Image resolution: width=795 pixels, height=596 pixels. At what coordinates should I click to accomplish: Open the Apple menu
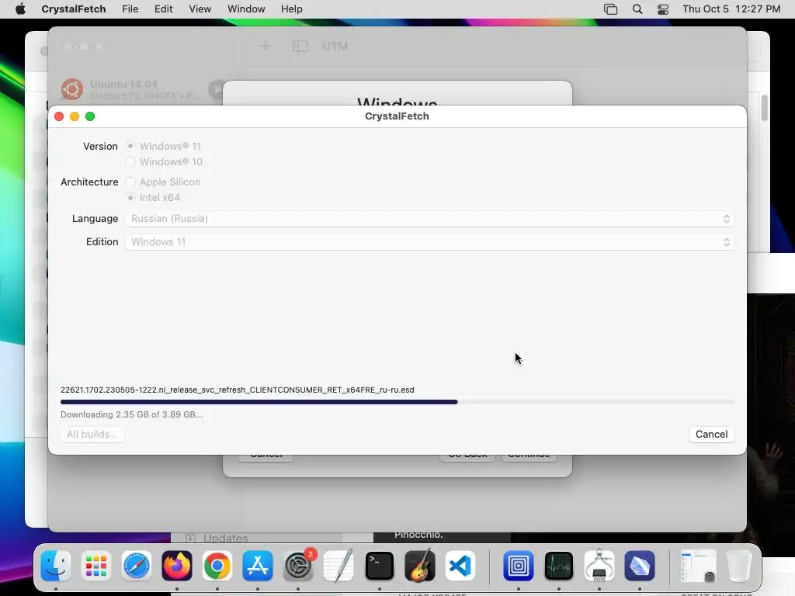[20, 9]
